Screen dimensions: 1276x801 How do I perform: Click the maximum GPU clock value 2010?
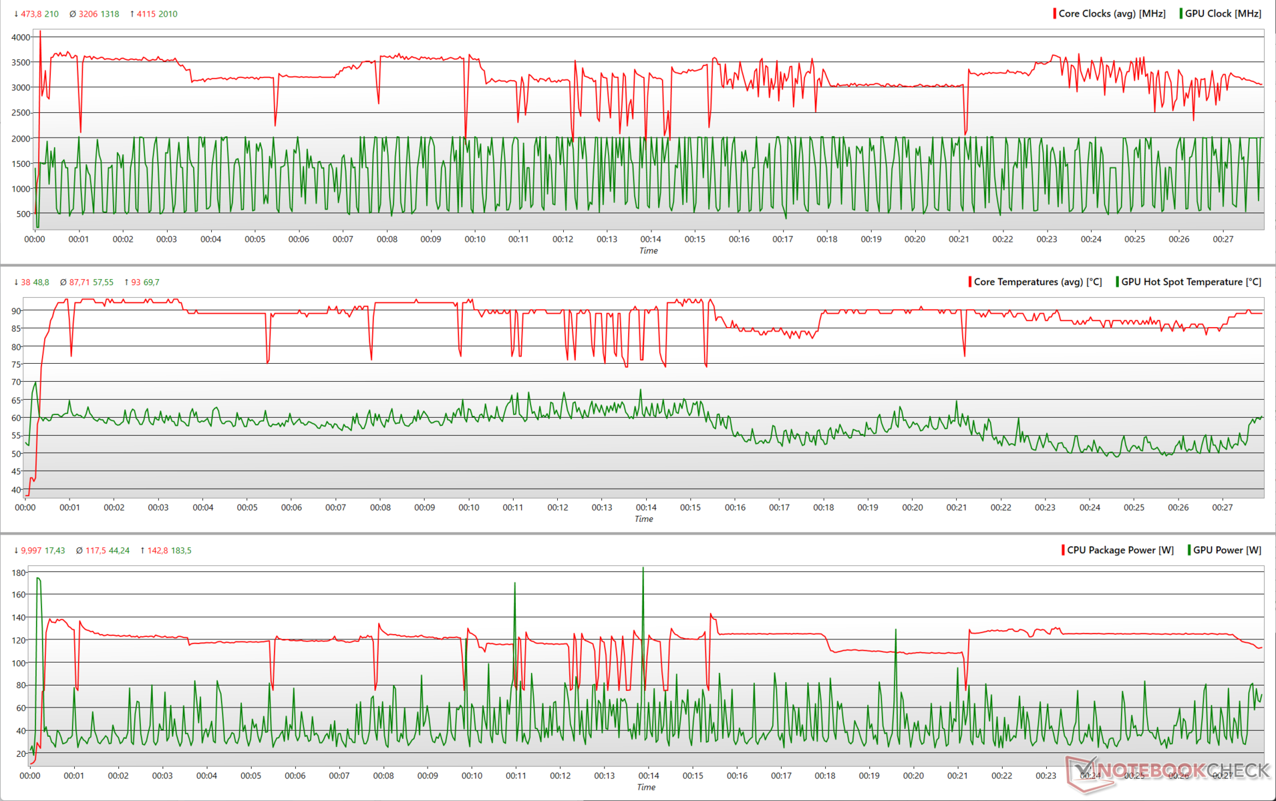pyautogui.click(x=168, y=14)
